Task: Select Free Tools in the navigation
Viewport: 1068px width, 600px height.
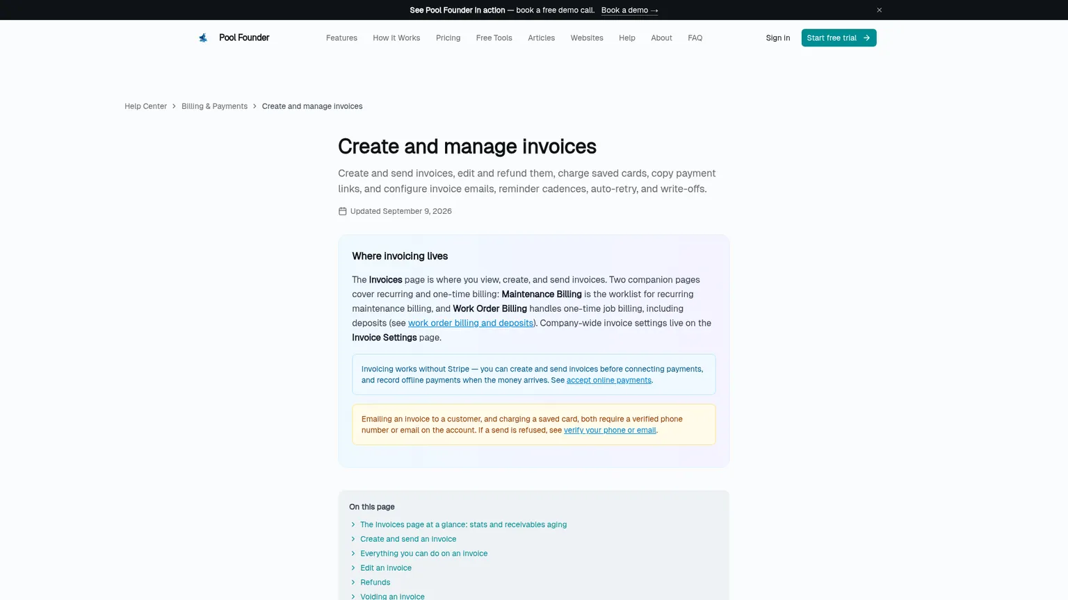Action: coord(494,37)
